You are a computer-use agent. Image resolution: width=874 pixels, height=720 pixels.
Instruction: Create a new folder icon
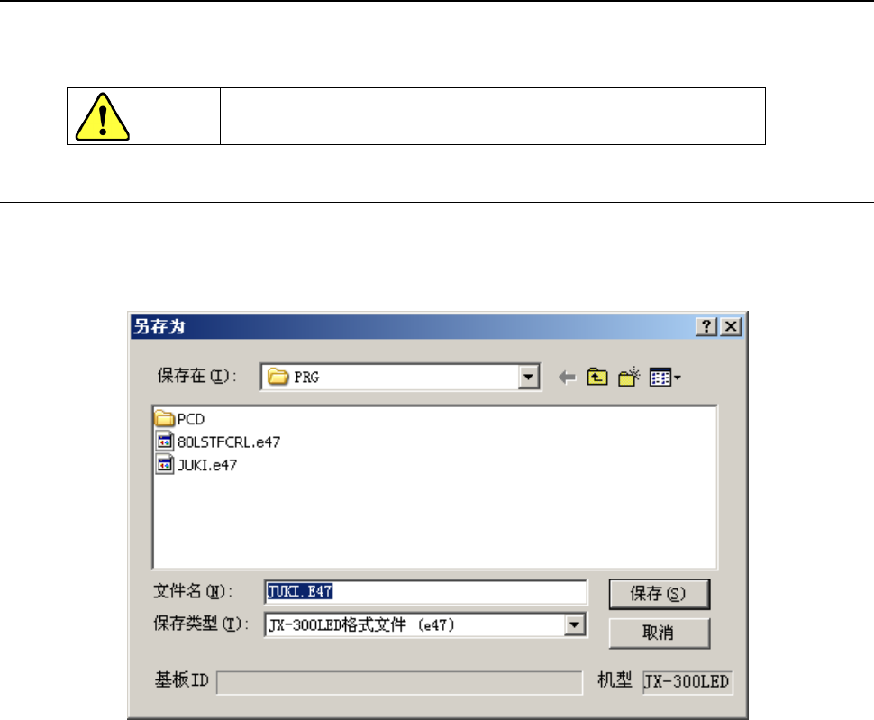[x=629, y=378]
